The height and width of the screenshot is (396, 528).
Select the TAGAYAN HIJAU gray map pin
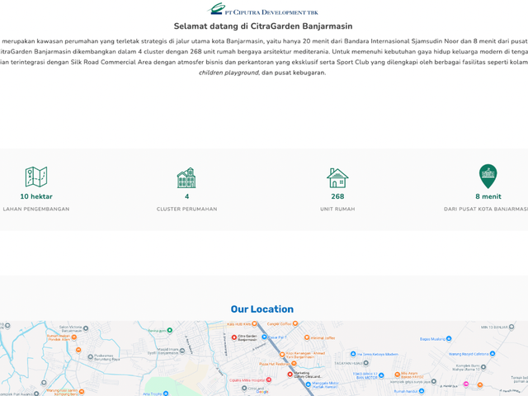[366, 363]
